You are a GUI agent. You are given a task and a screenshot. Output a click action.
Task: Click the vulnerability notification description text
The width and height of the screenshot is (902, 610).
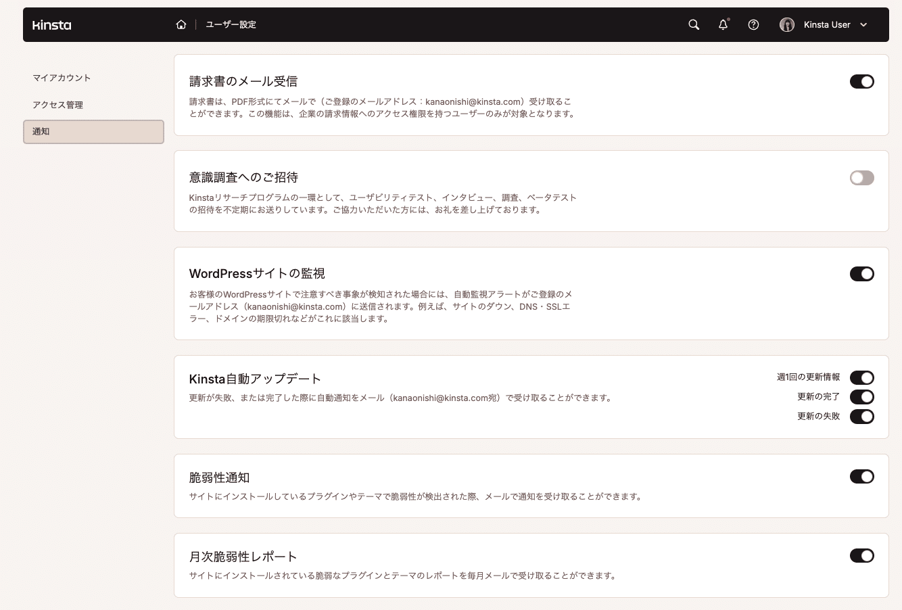(x=416, y=496)
